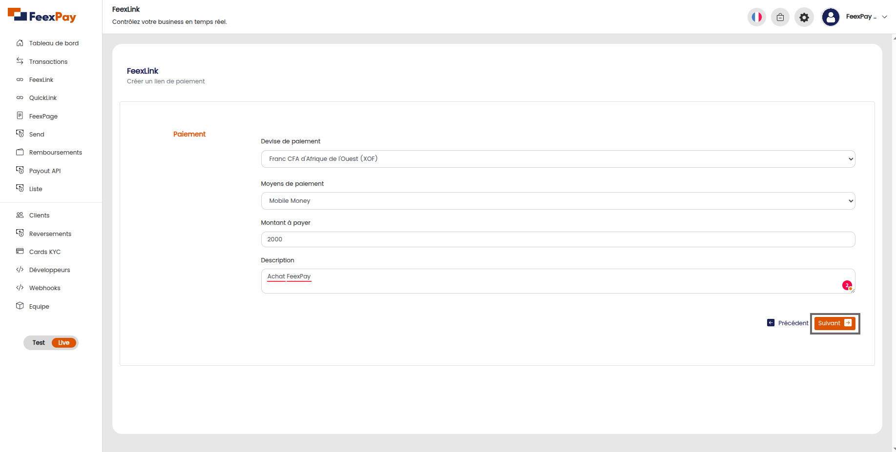The width and height of the screenshot is (896, 452).
Task: Click the page vertical scrollbar
Action: tap(894, 243)
